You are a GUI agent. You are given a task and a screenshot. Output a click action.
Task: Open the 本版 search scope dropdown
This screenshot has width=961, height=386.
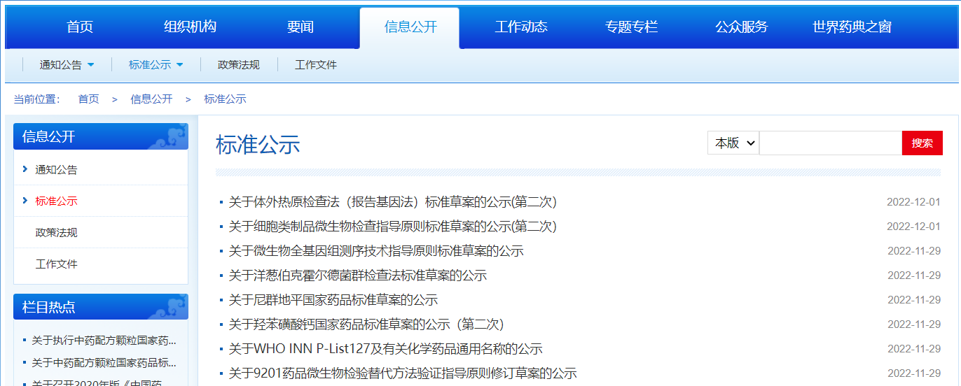click(733, 143)
